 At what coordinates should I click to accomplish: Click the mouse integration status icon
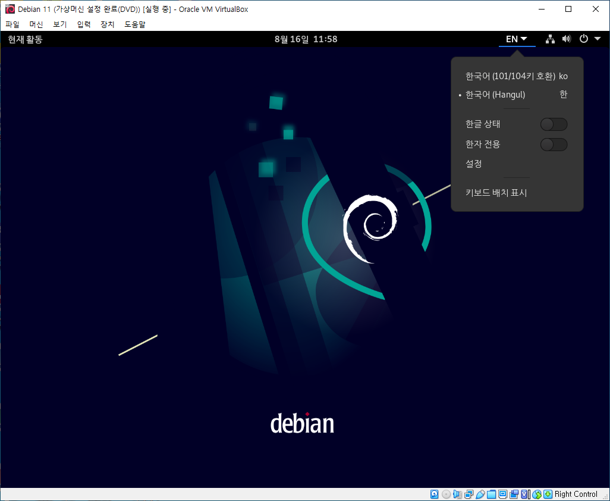tap(537, 494)
